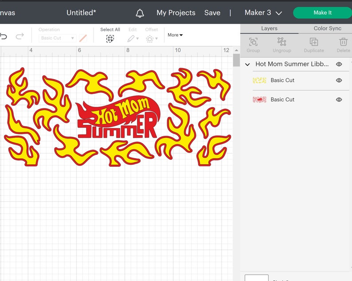
Task: Click the Untitled* project title
Action: (x=81, y=13)
